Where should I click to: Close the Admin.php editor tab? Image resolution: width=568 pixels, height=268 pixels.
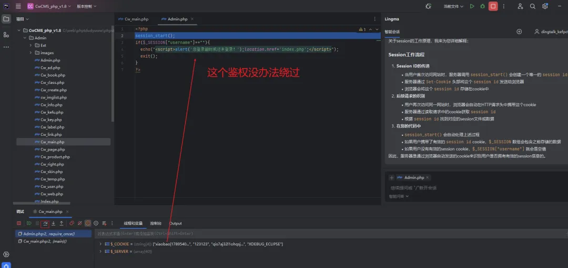(192, 19)
